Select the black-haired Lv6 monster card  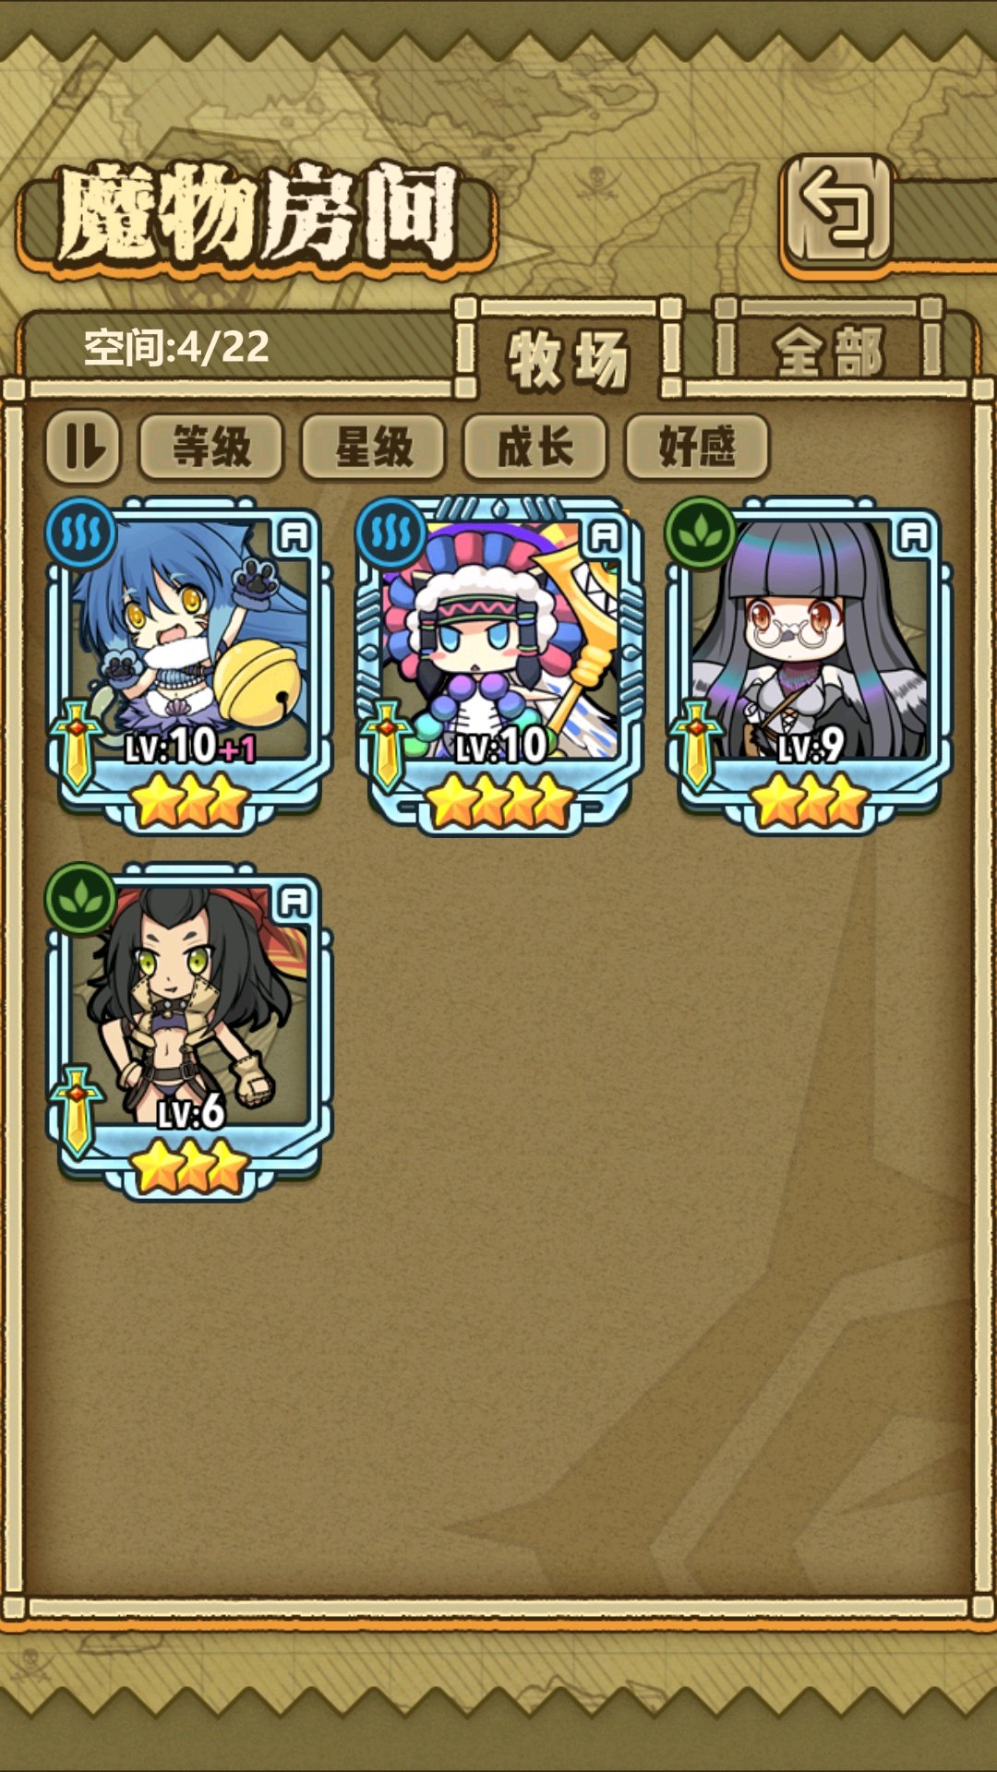pos(190,1030)
